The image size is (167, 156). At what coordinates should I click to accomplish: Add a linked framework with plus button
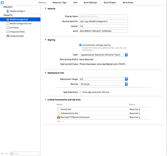coord(59,121)
